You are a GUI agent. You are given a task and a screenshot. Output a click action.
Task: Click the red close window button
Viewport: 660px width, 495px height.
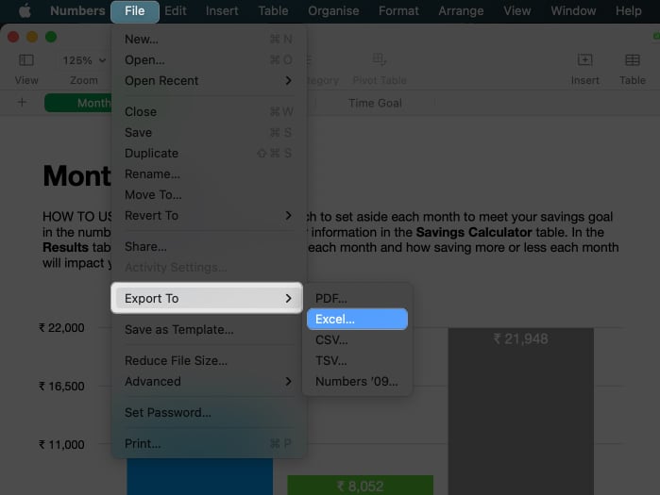pyautogui.click(x=13, y=37)
